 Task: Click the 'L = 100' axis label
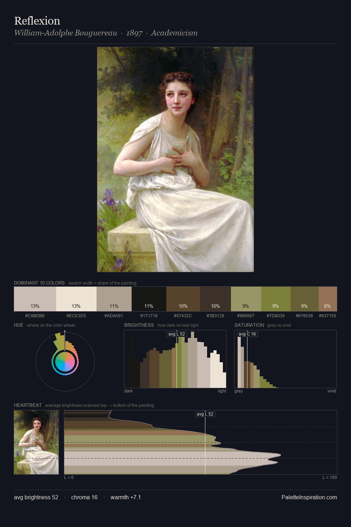click(x=330, y=477)
